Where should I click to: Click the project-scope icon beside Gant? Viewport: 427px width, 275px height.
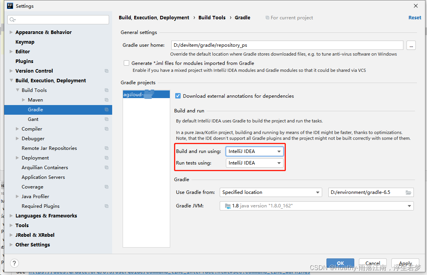click(106, 119)
